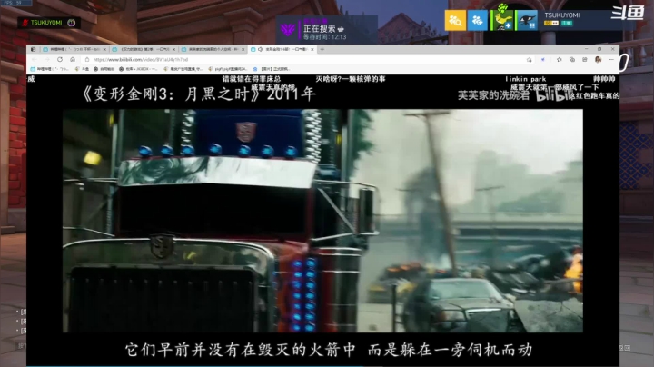Switch to the second browser tab
Screen dimensions: 654x367
point(144,49)
